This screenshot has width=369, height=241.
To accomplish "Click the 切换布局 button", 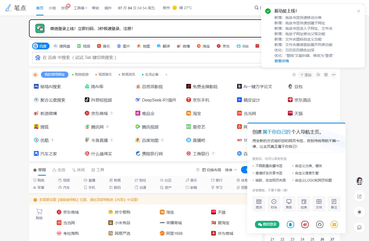I will tap(211, 170).
